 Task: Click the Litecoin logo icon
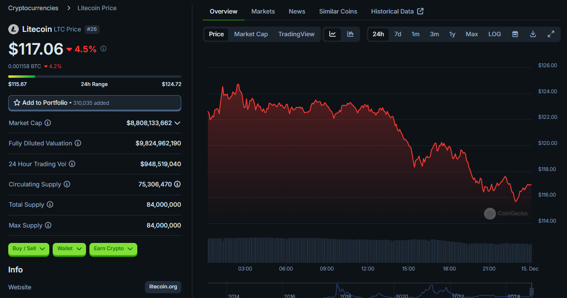14,29
